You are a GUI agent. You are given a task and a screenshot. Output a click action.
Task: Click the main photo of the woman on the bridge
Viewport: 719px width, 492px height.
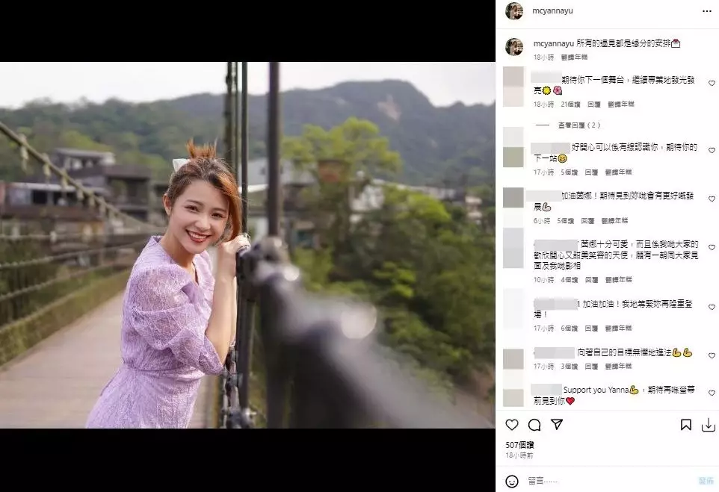click(x=247, y=245)
